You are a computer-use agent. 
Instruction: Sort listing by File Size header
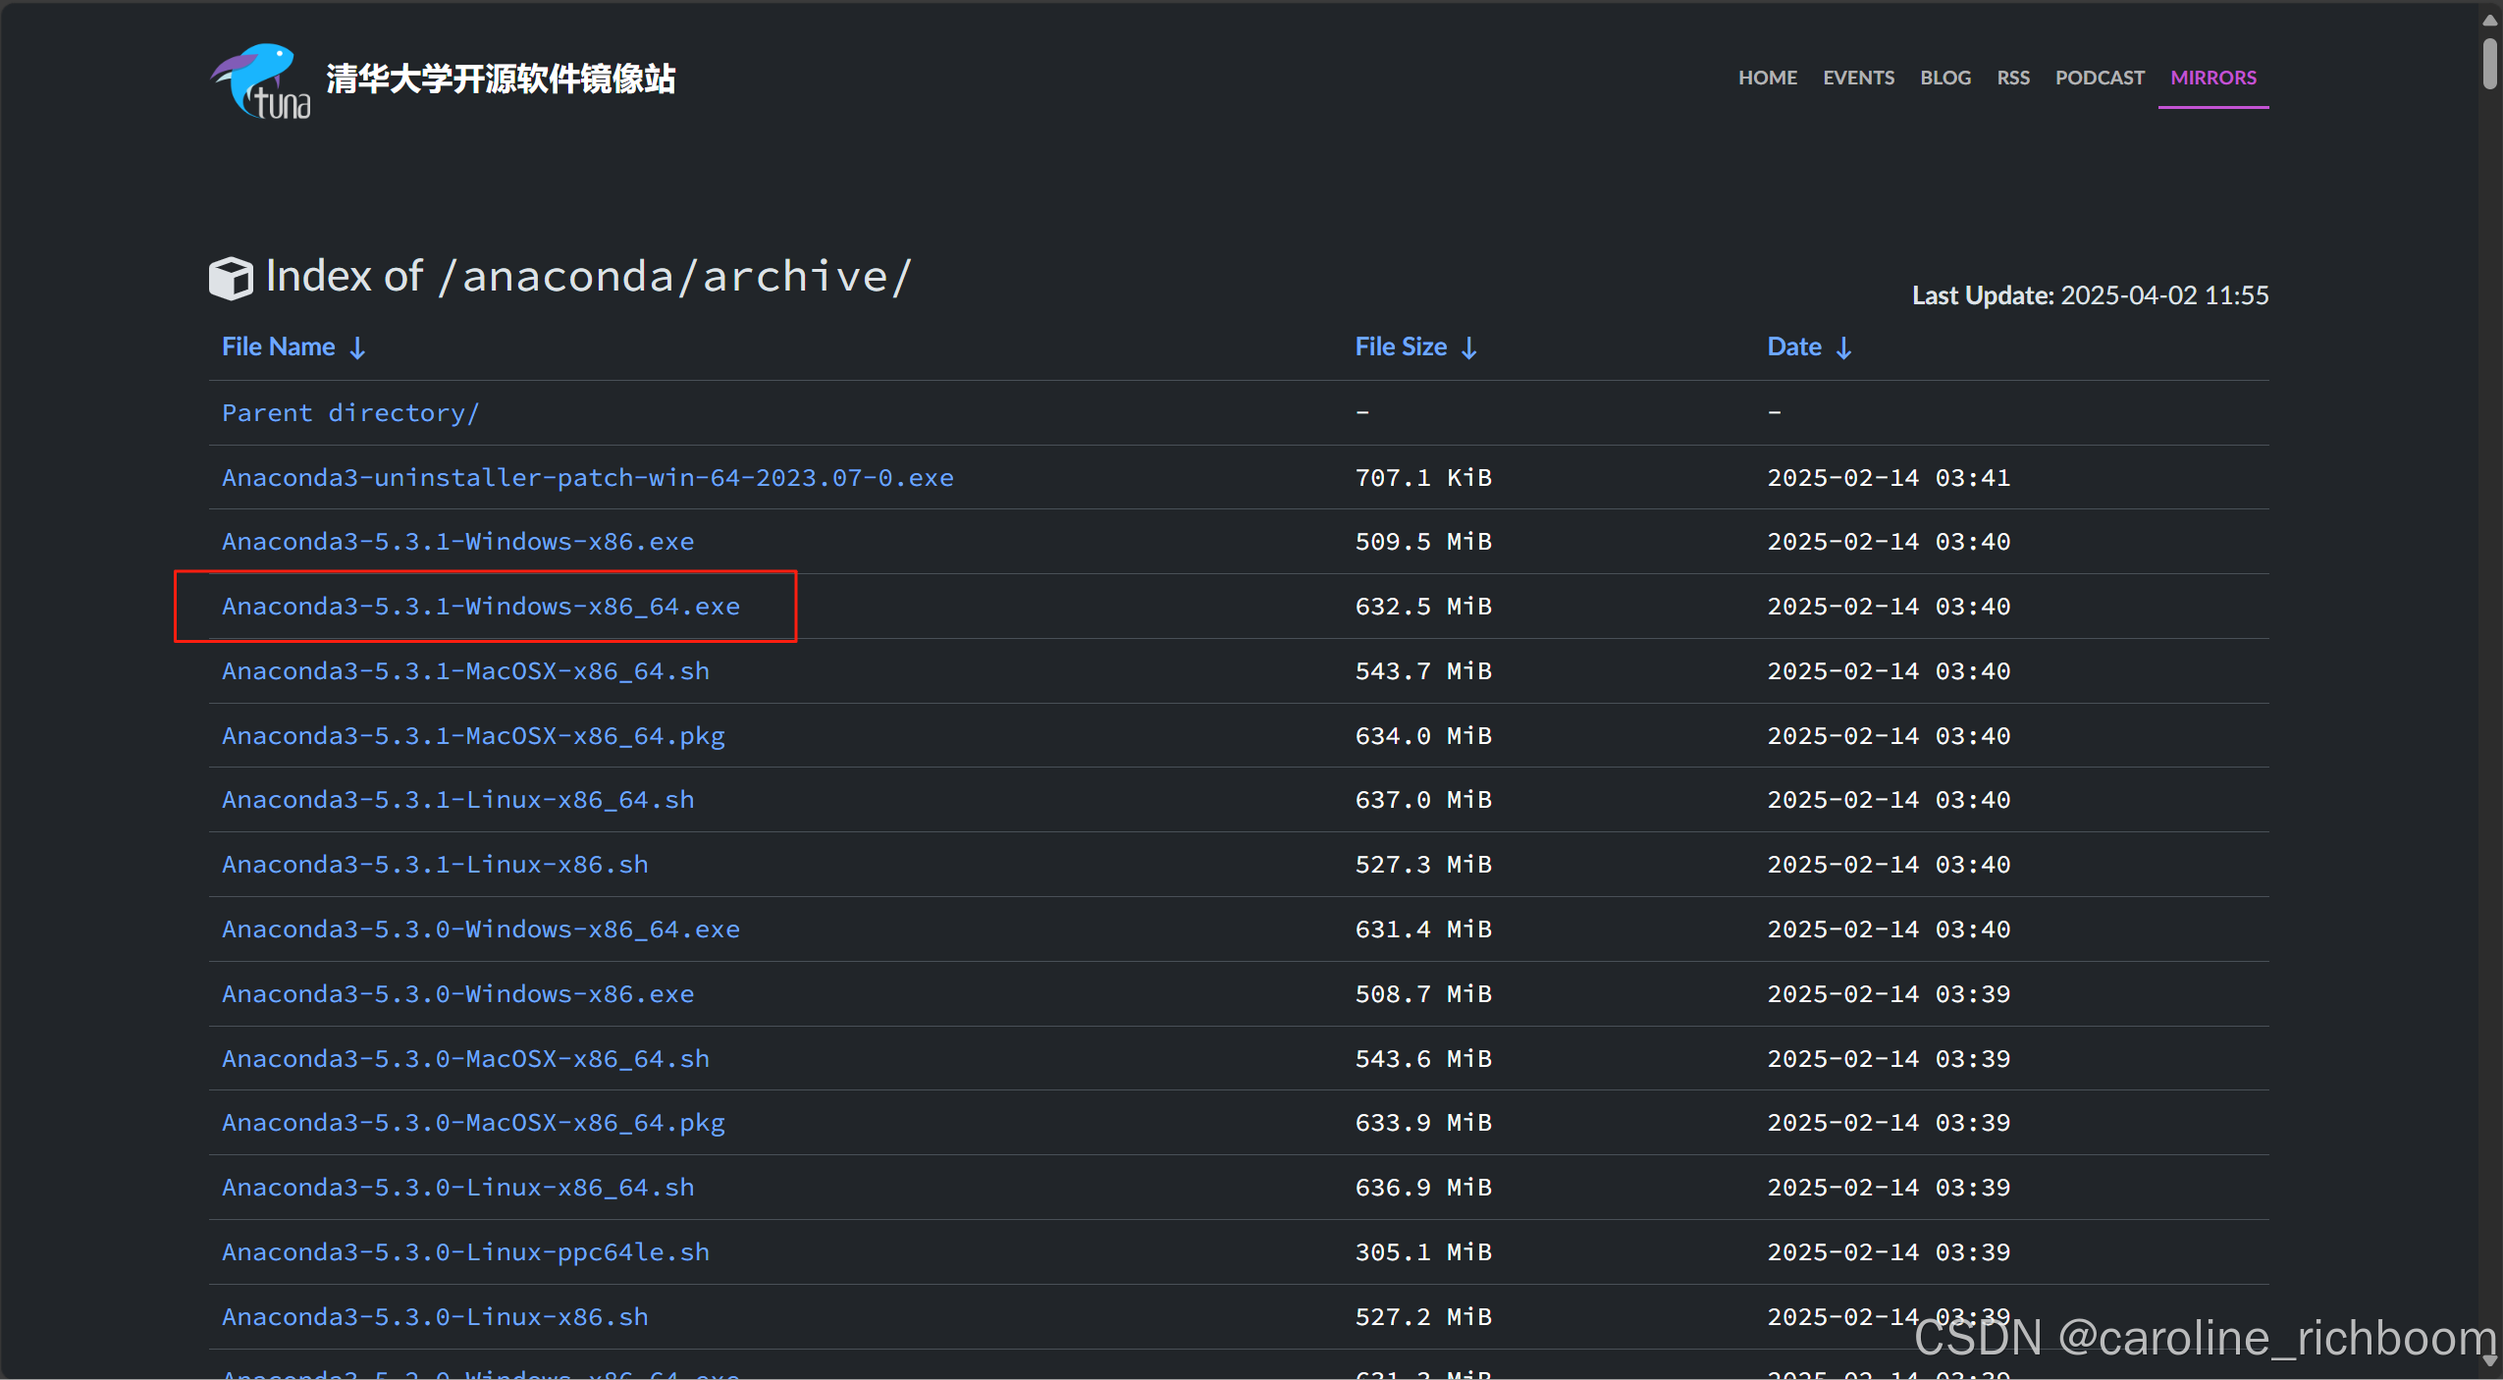(x=1400, y=346)
